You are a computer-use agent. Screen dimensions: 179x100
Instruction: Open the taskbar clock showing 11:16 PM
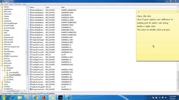173,97
